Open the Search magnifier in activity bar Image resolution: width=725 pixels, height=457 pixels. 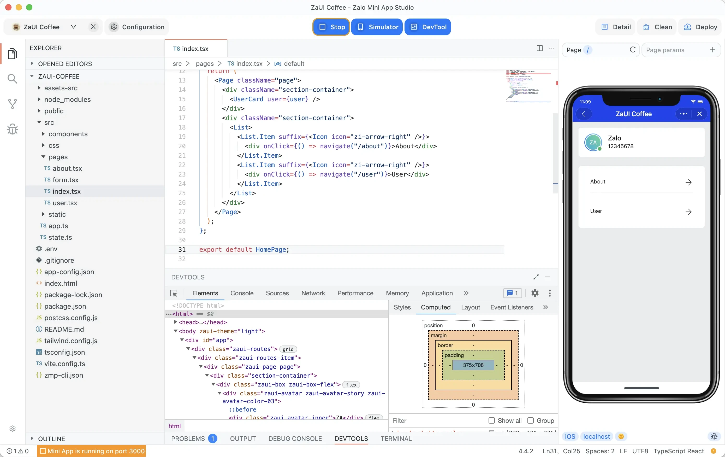[12, 79]
